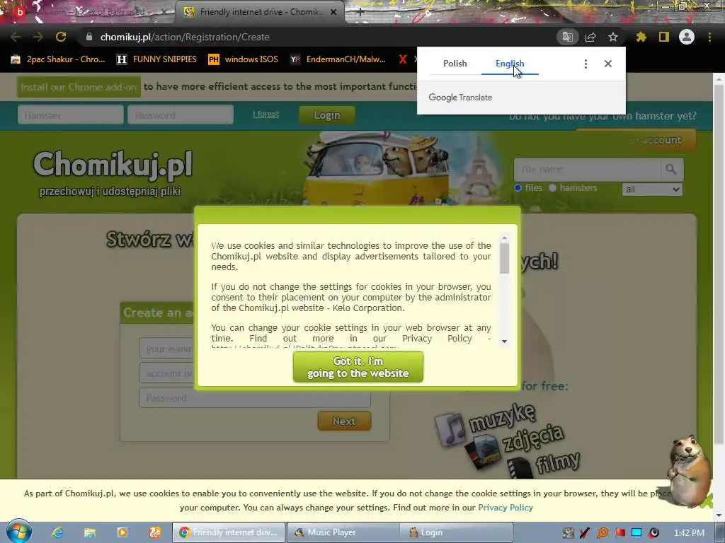Click the cookie dialog scroll down arrow
The image size is (725, 543).
pyautogui.click(x=504, y=341)
